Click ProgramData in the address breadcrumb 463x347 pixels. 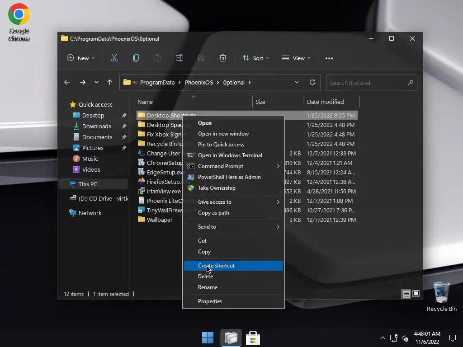(x=157, y=82)
